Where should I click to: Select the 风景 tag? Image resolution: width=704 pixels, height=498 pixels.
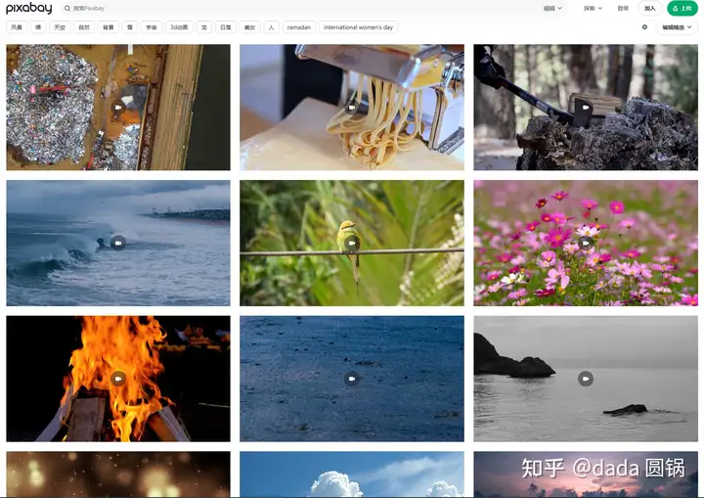(x=17, y=27)
